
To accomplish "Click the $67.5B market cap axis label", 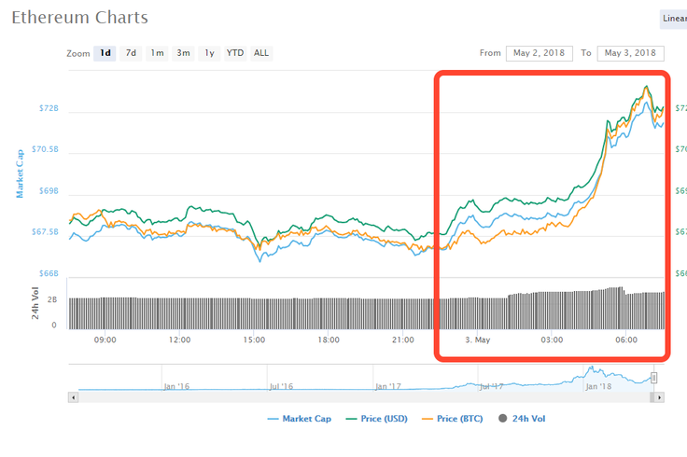I will [45, 231].
